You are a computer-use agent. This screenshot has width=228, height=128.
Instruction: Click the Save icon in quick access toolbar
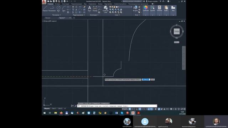[x=54, y=1]
